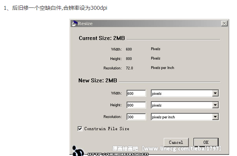Click the 'Height:' label in New Size
Viewport: 237px width, 156px height.
pos(116,105)
